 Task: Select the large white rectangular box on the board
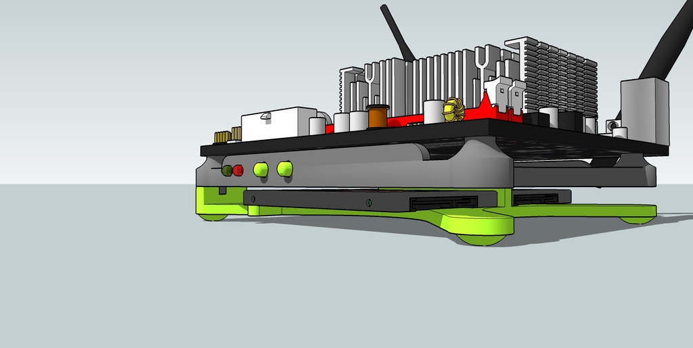pyautogui.click(x=279, y=124)
